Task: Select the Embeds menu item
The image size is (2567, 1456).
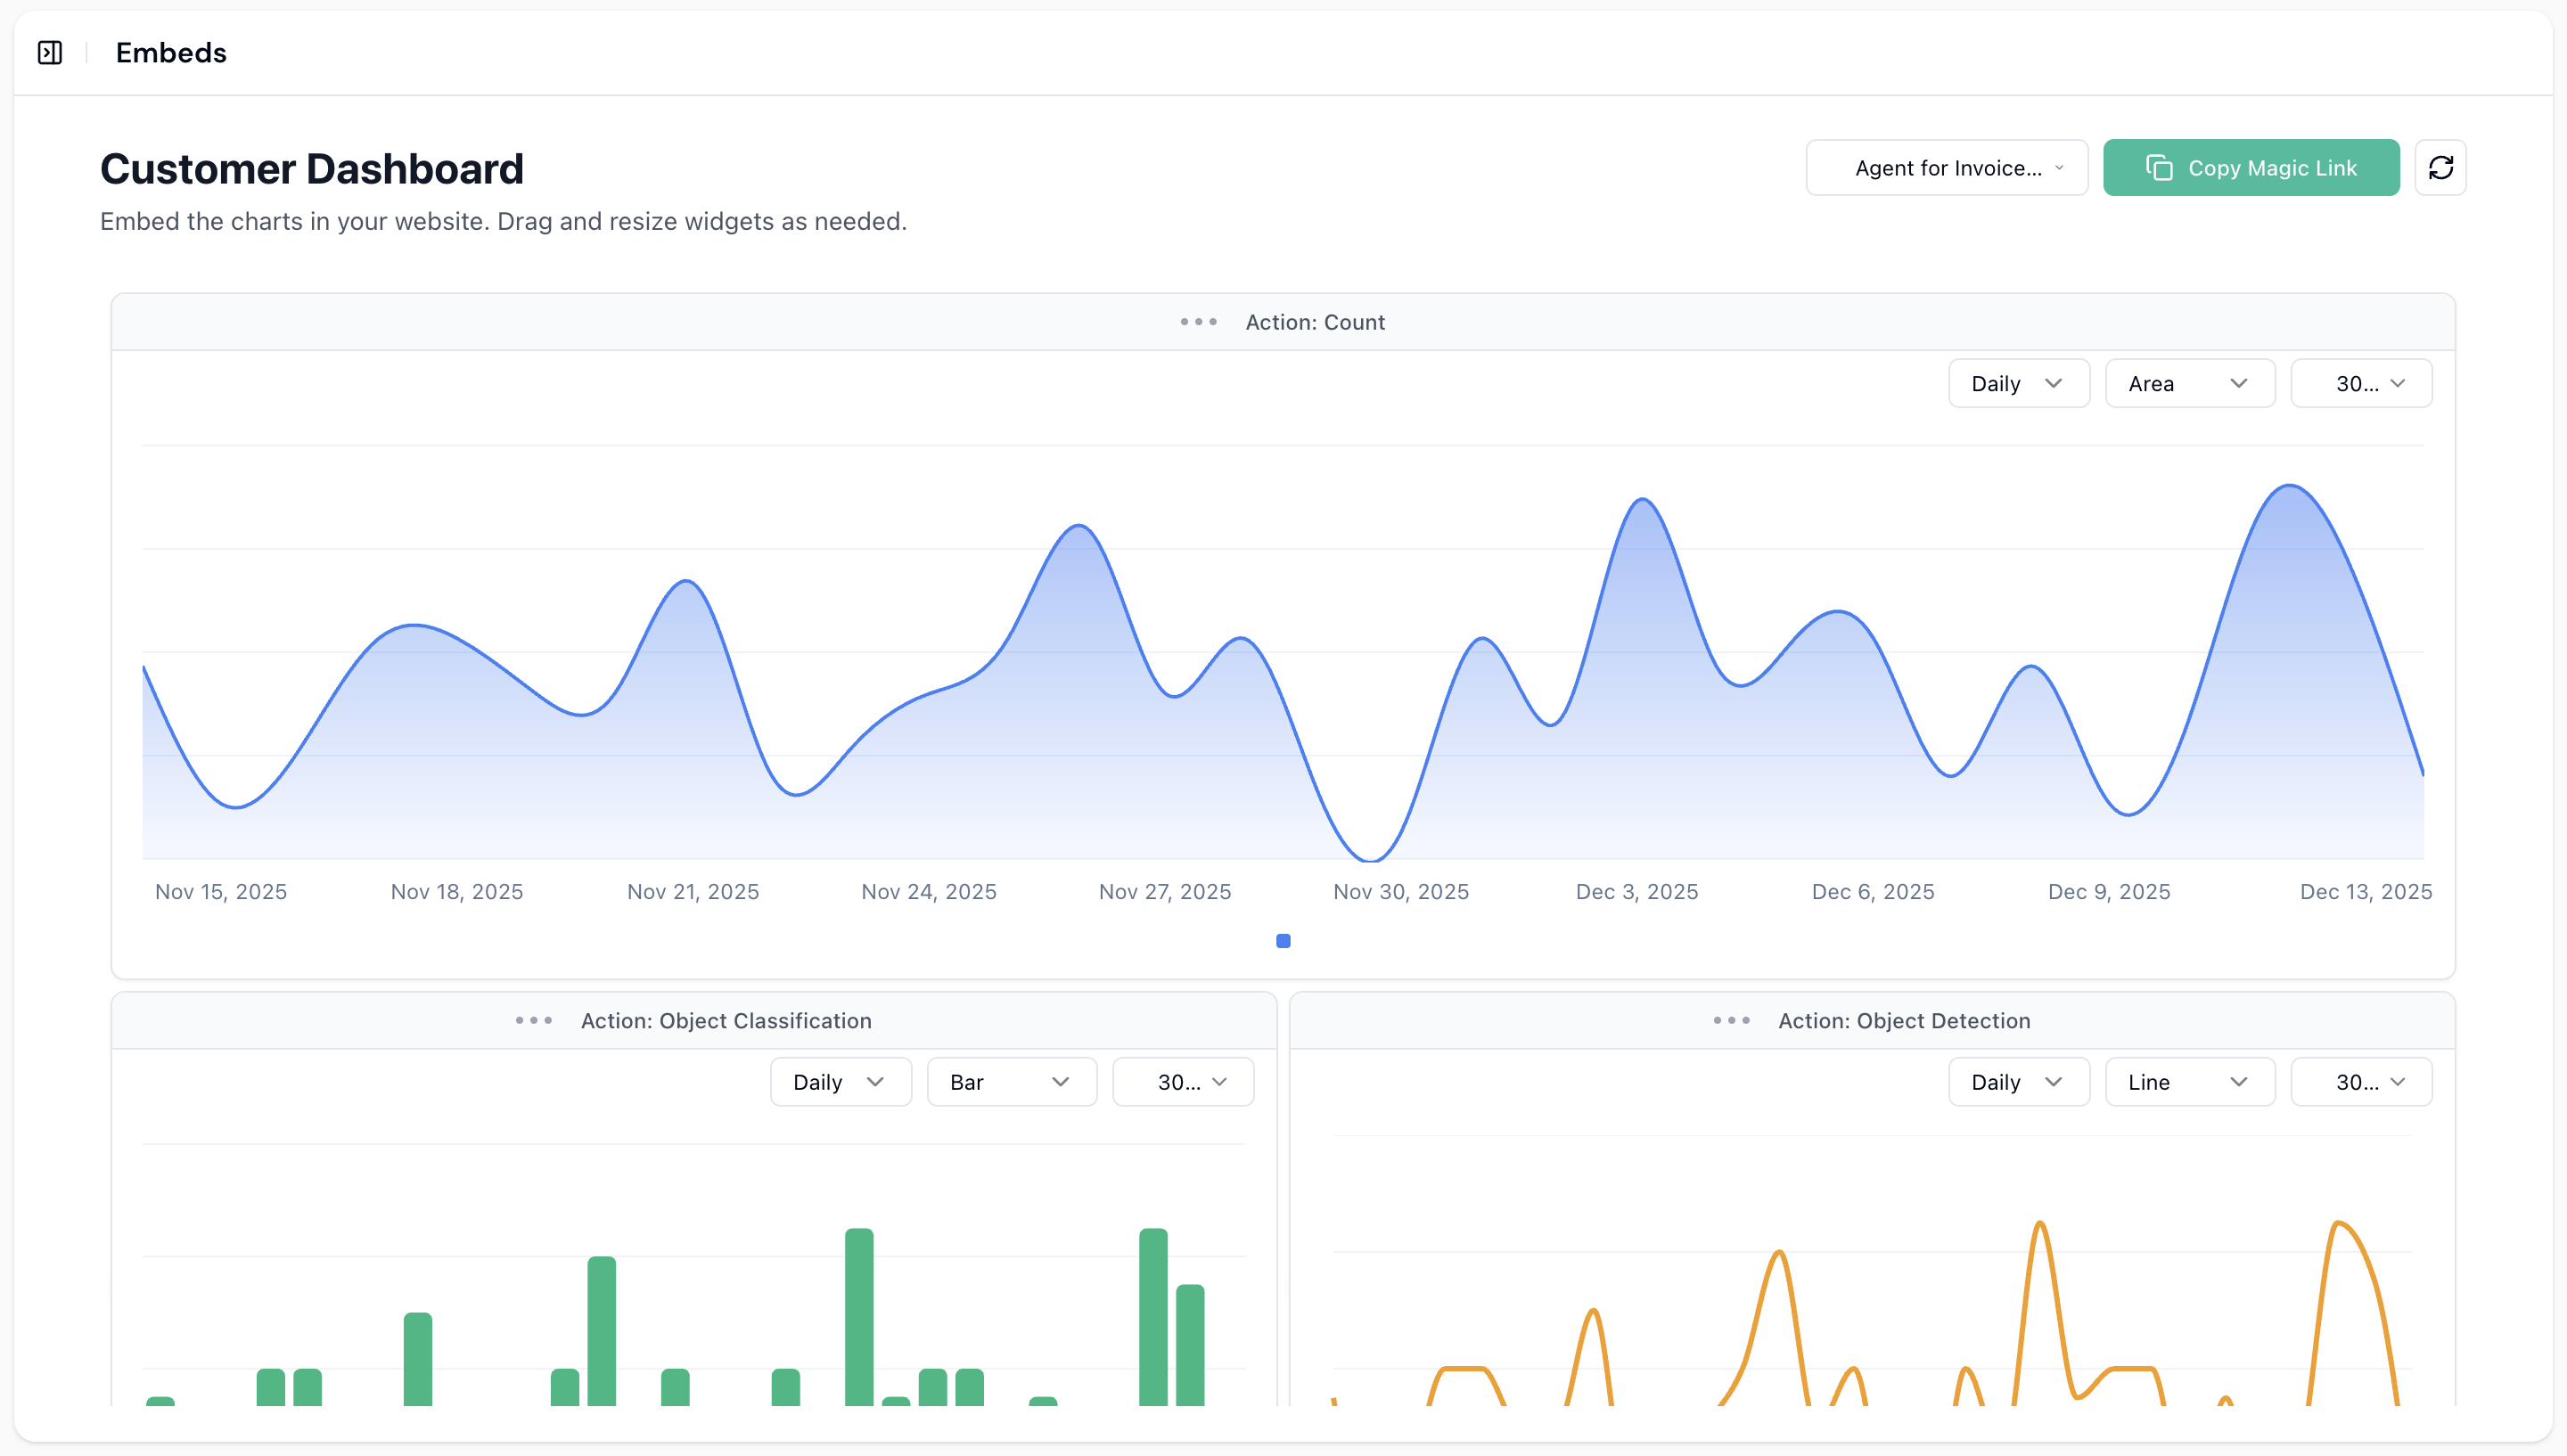Action: pyautogui.click(x=170, y=52)
